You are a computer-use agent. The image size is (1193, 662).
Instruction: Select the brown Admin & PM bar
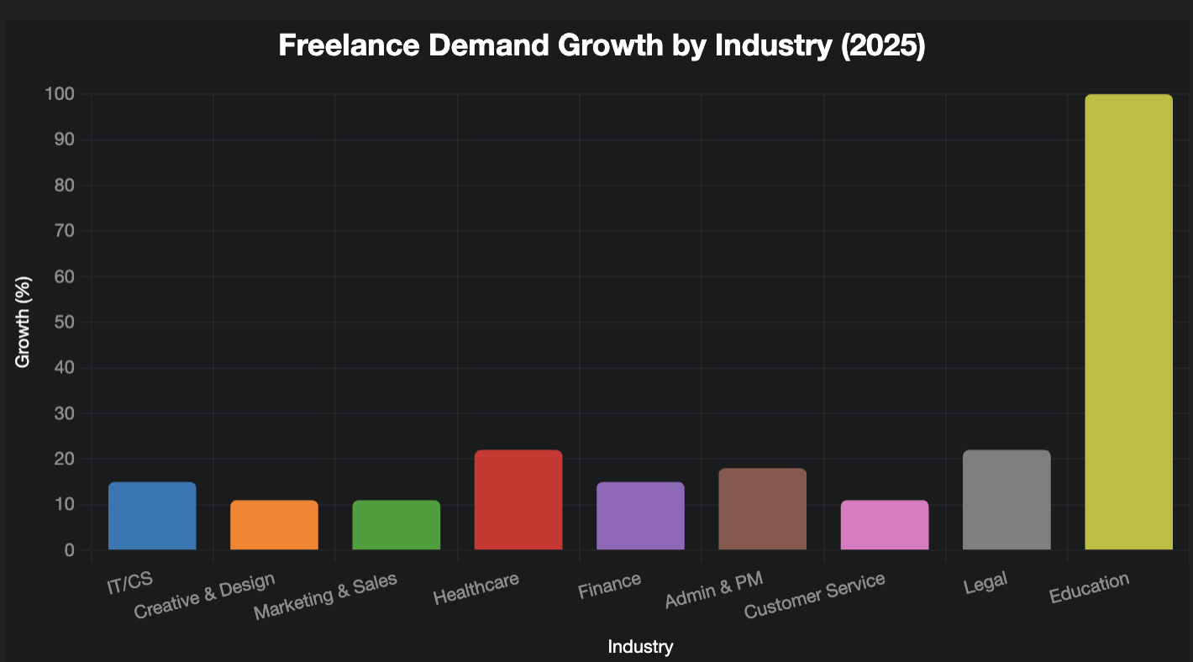(762, 509)
